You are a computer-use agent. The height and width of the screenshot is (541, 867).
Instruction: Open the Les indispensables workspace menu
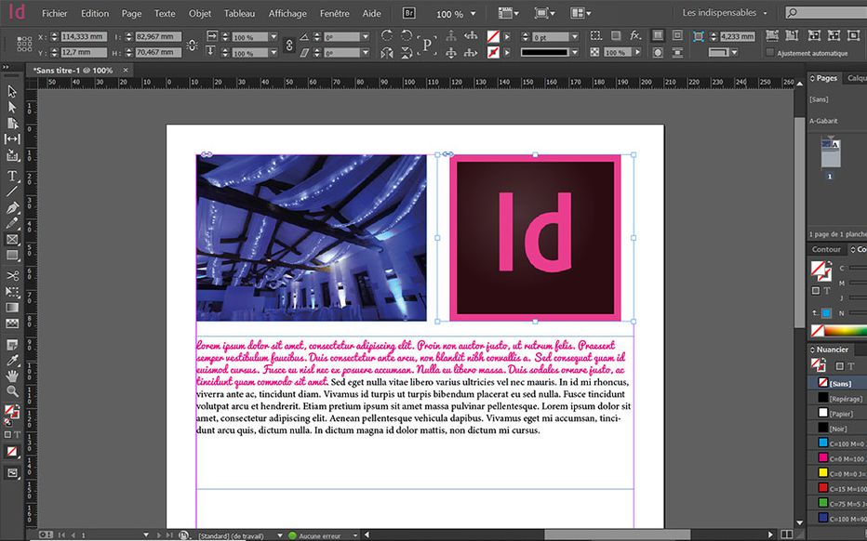(724, 12)
